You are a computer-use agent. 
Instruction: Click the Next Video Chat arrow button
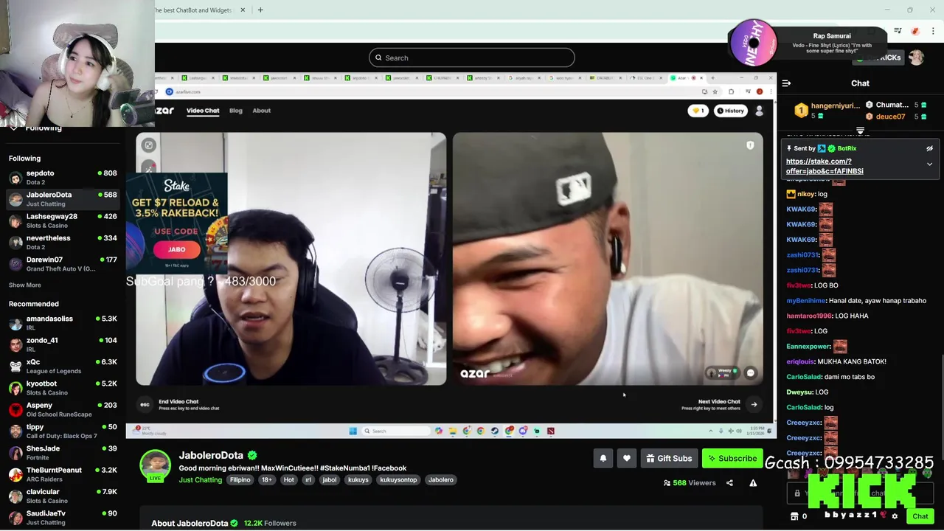[754, 404]
